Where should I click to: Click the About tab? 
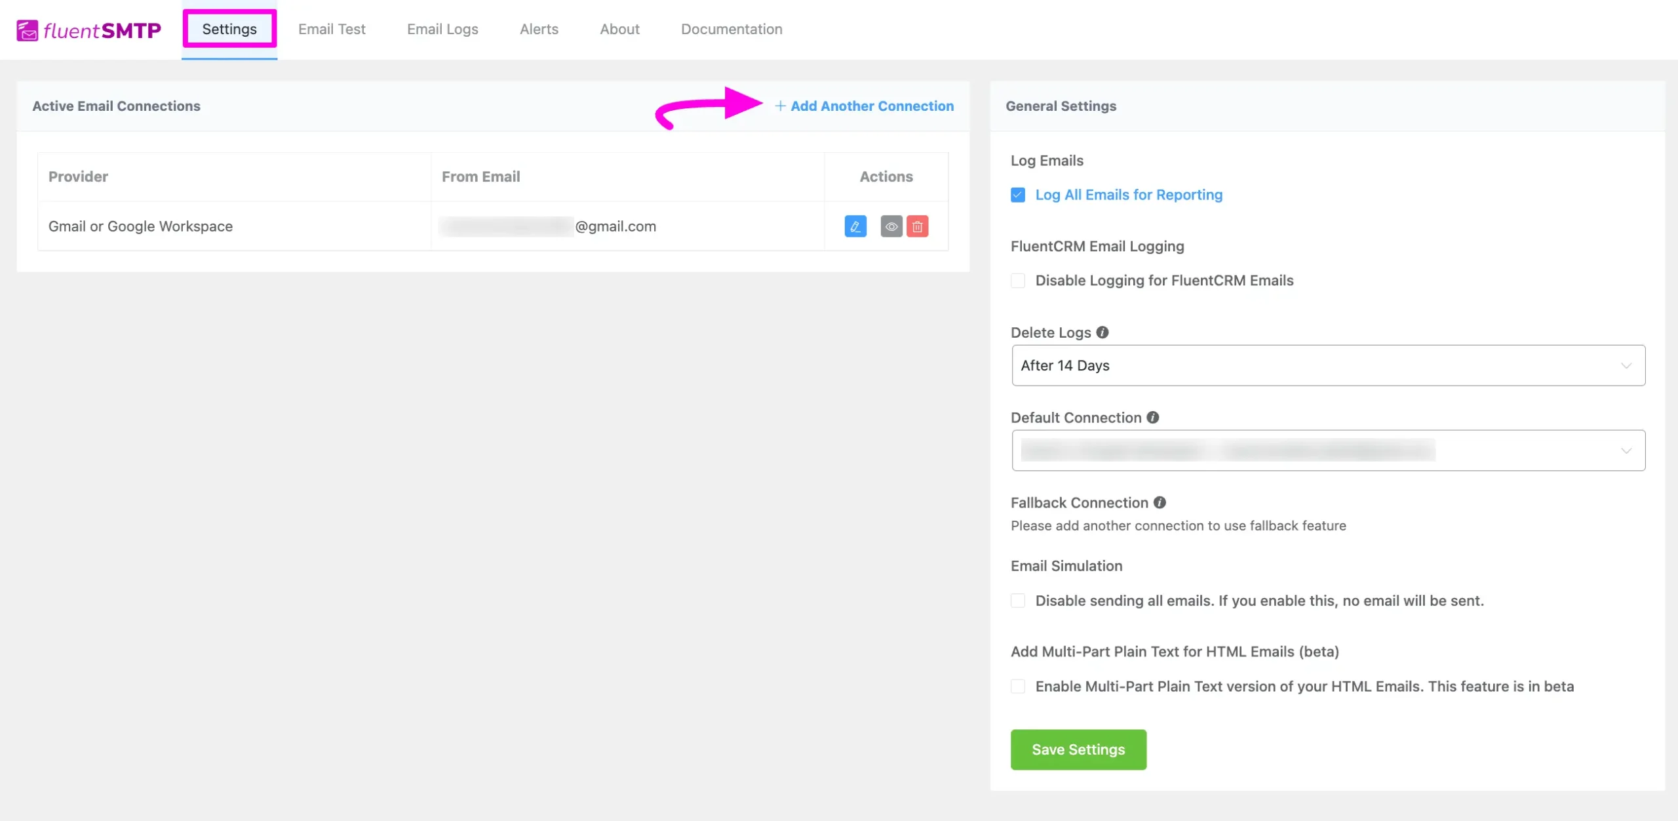pos(619,28)
